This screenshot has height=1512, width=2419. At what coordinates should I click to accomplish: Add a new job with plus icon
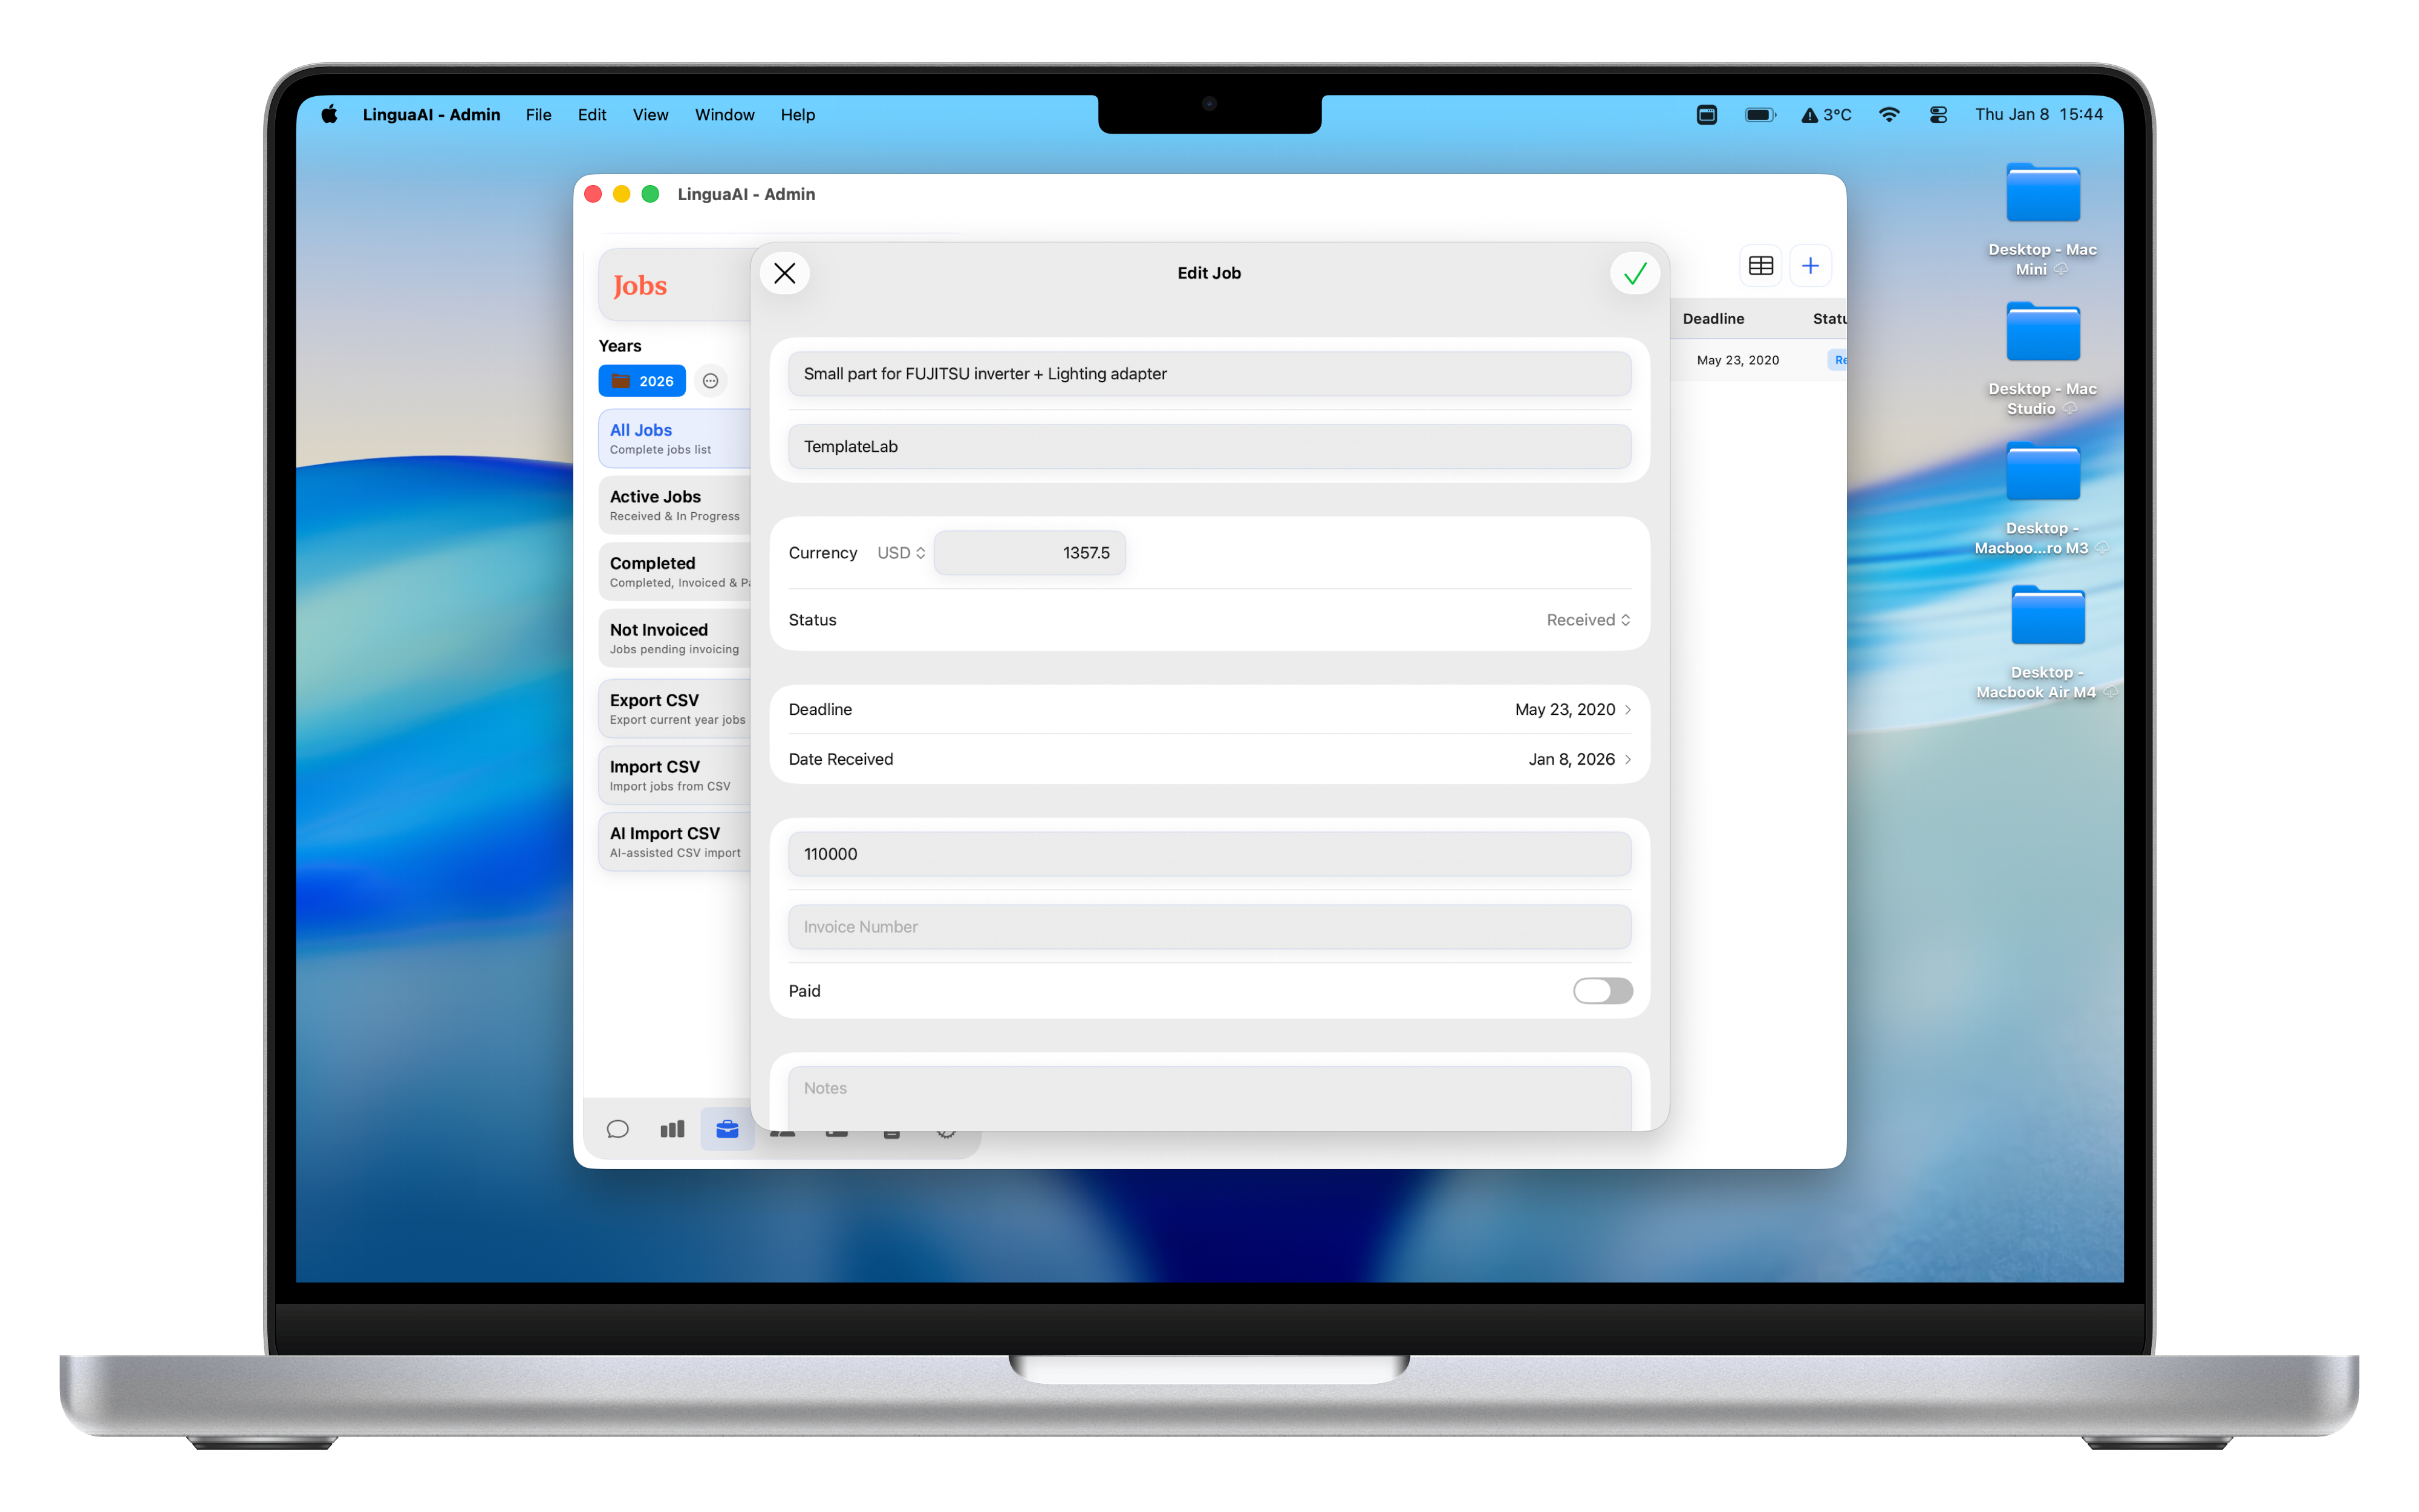click(1810, 266)
